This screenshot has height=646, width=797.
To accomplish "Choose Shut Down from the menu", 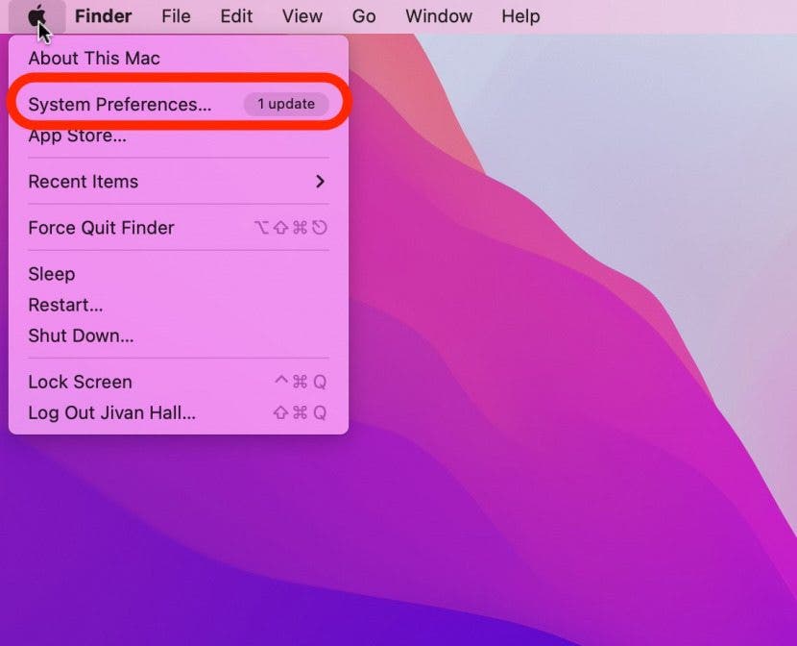I will [81, 335].
